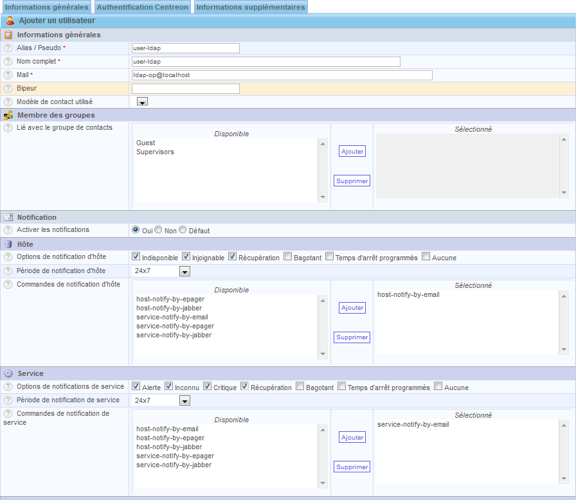Click down arrow of service available commands scrollbar
The height and width of the screenshot is (500, 576).
point(323,483)
